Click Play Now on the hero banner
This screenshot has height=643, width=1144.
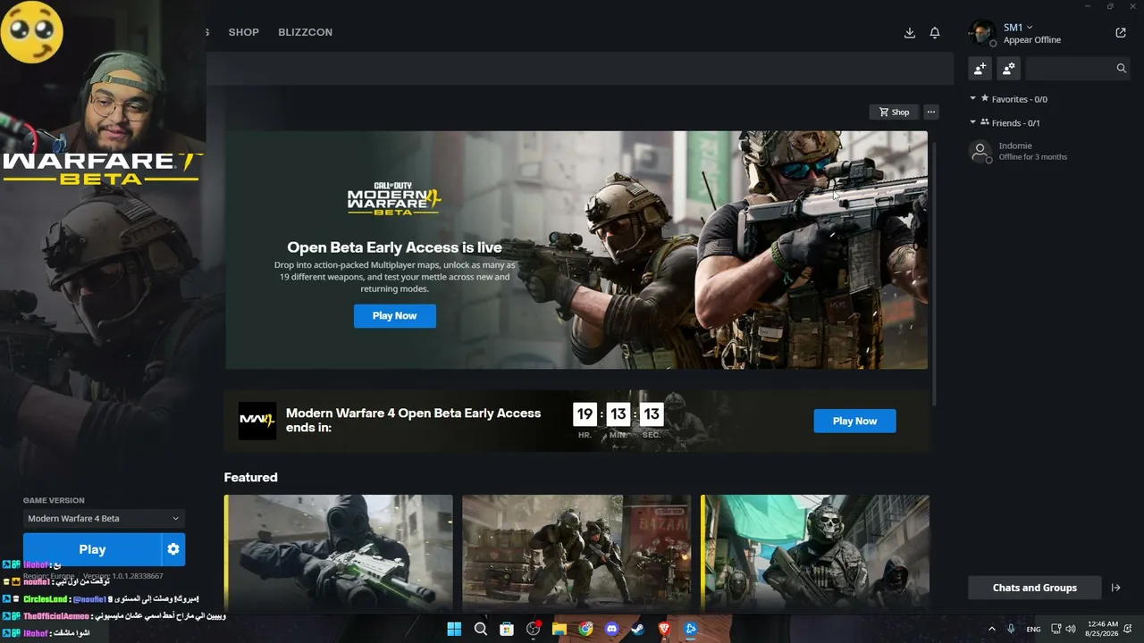click(395, 315)
